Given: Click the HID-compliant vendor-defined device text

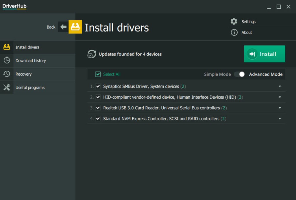Looking at the screenshot, I should pos(169,97).
